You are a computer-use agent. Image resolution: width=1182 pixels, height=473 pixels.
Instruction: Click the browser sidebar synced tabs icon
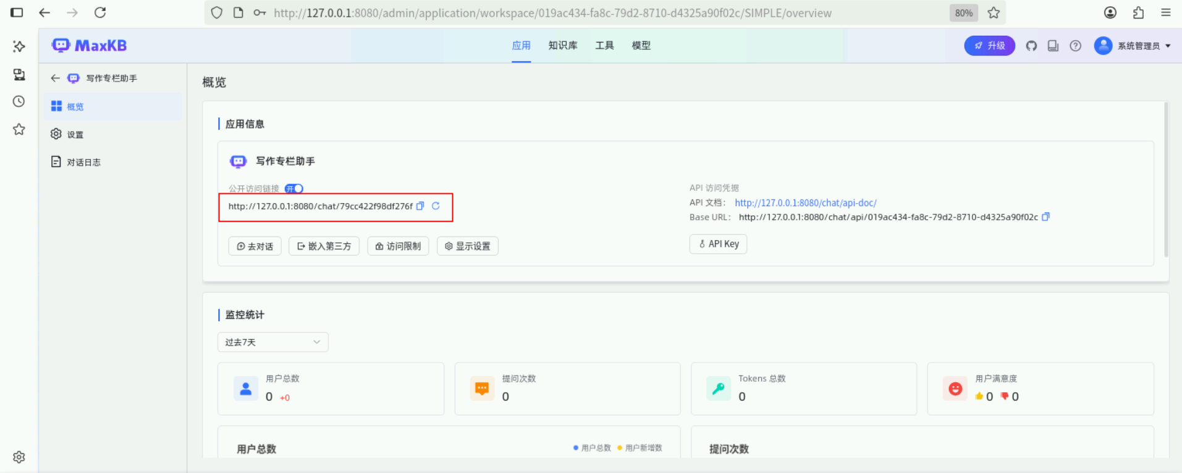[x=19, y=74]
